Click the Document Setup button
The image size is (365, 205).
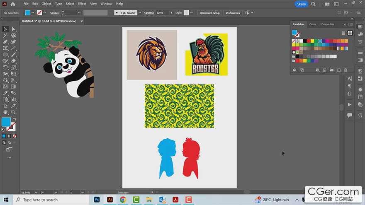pyautogui.click(x=209, y=13)
